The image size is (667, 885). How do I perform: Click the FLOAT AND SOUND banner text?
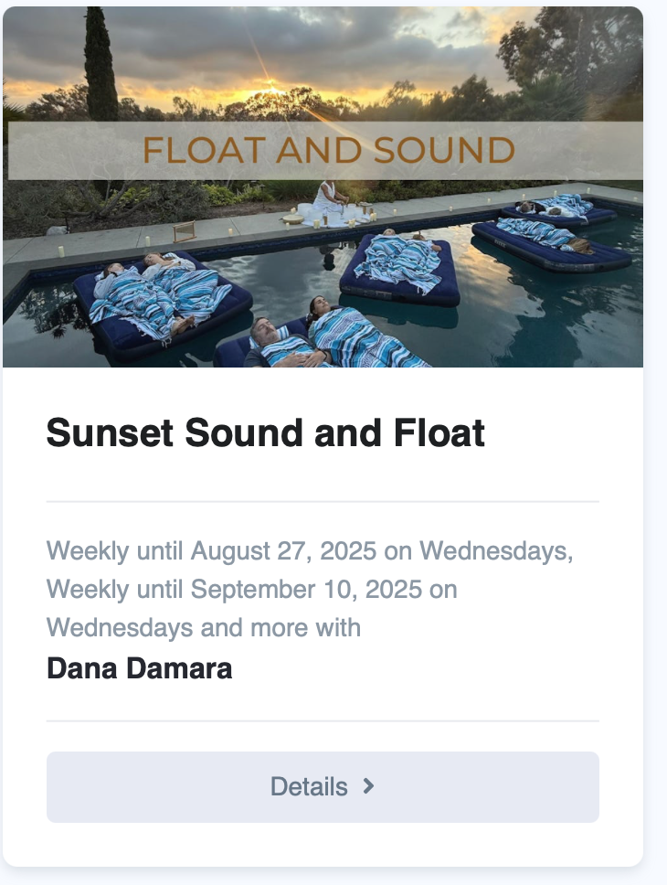coord(328,150)
